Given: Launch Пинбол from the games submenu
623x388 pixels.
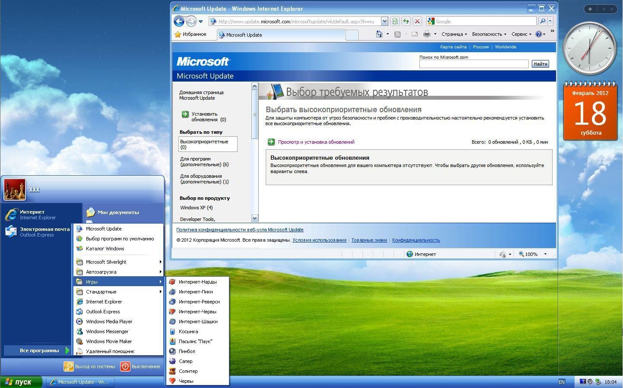Looking at the screenshot, I should tap(197, 351).
